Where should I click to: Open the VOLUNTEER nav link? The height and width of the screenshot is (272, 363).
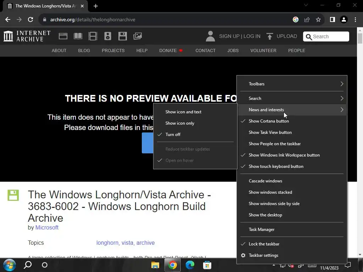(x=263, y=50)
